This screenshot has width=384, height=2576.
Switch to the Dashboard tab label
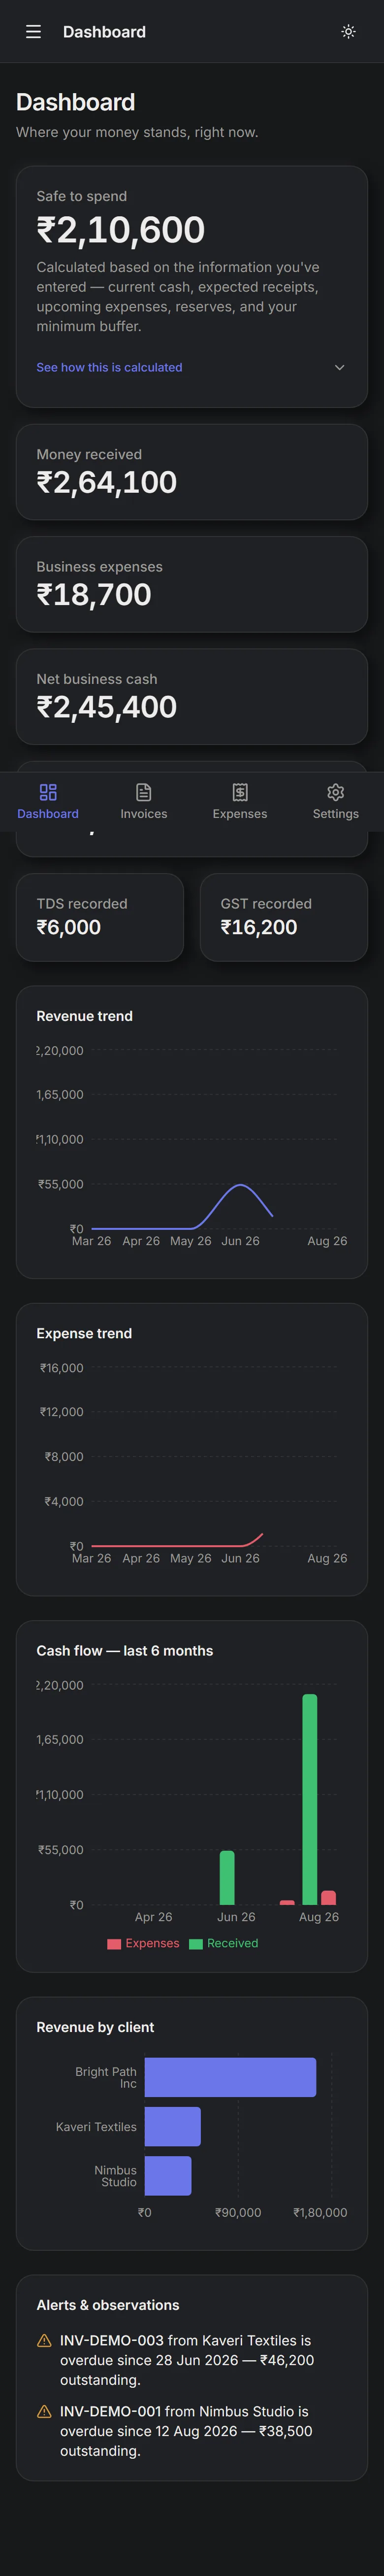(48, 814)
